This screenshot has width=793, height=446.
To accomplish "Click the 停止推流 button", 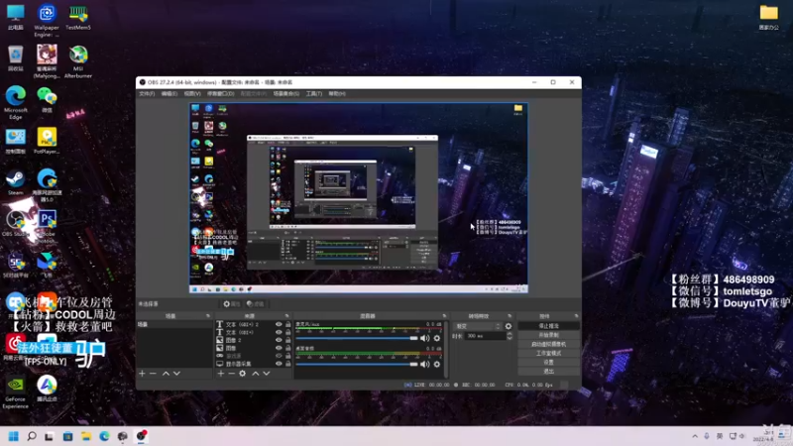I will tap(549, 326).
